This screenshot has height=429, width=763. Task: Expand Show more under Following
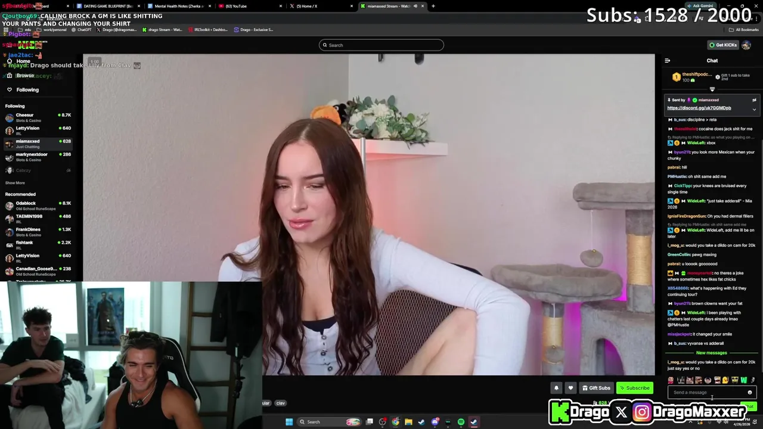coord(15,183)
